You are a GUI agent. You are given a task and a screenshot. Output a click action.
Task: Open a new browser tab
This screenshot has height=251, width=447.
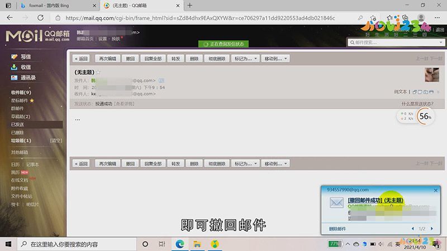[190, 6]
